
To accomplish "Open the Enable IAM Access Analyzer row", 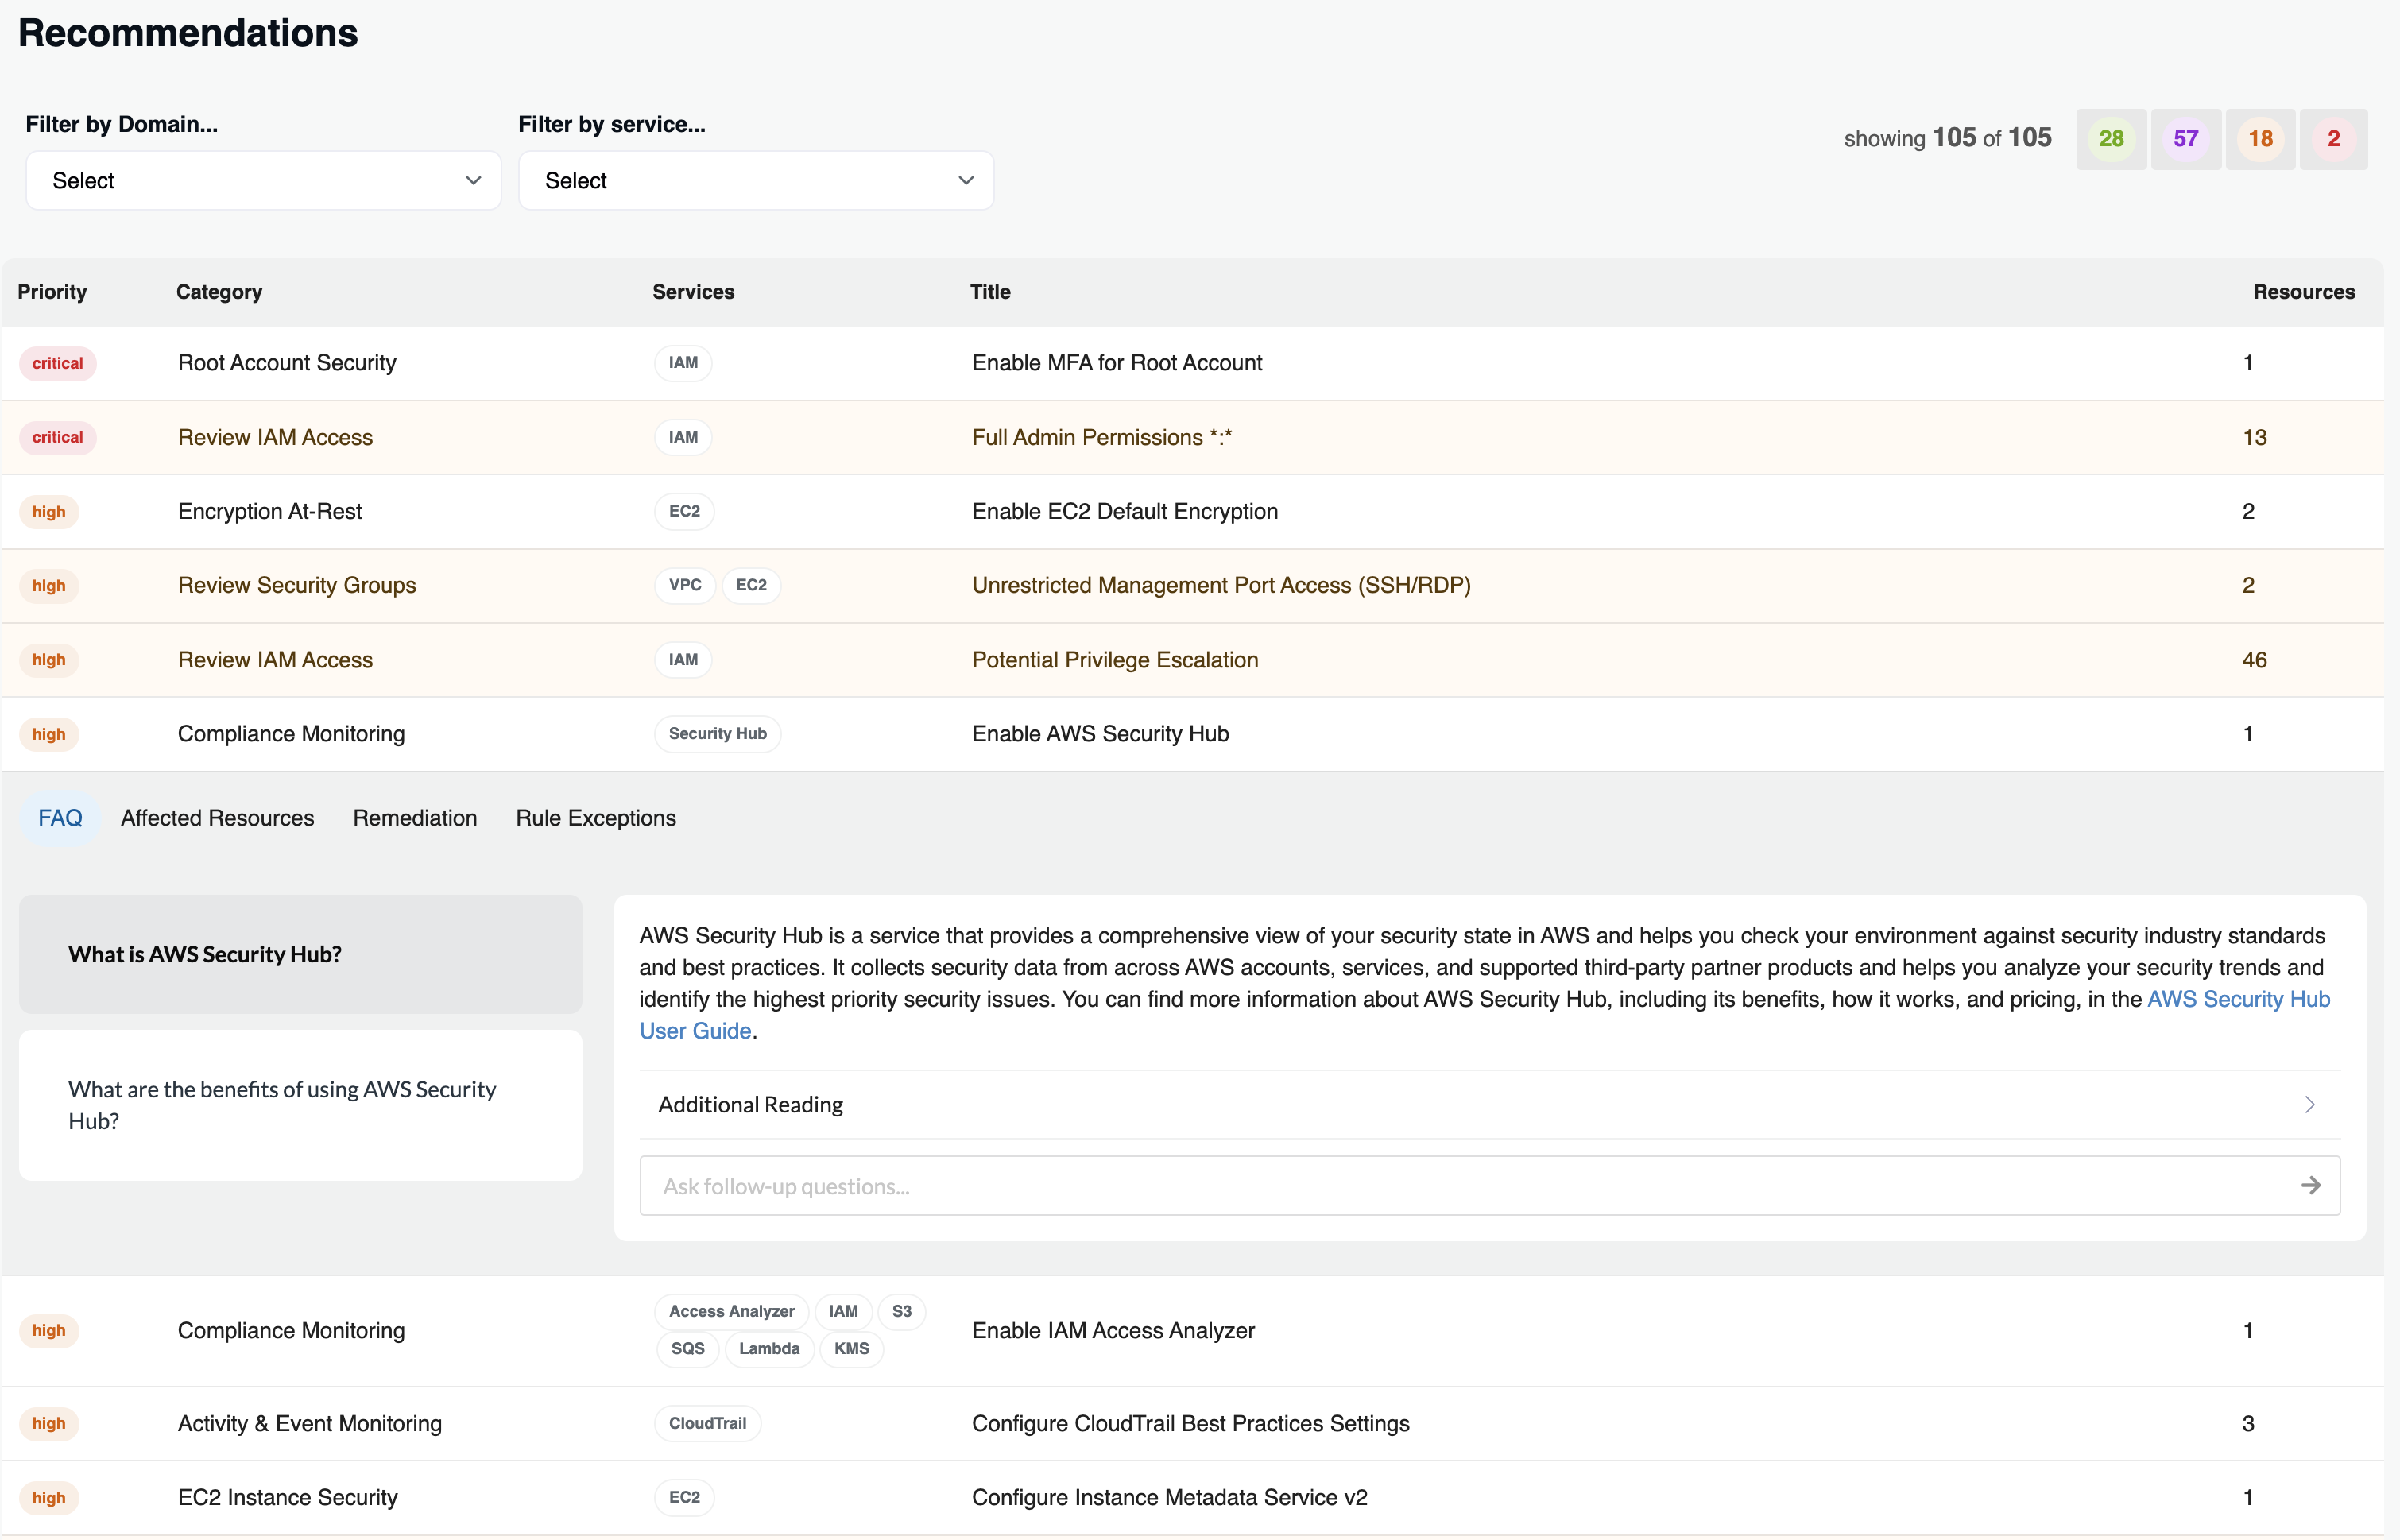I will pos(1192,1331).
